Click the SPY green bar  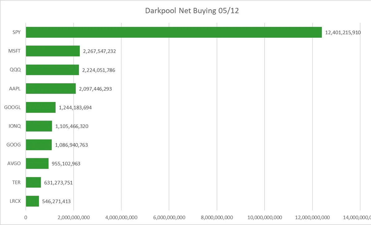pos(174,32)
